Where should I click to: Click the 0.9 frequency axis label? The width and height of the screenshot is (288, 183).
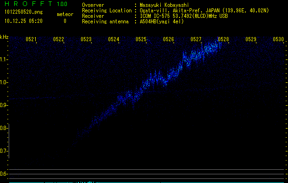coord(4,105)
